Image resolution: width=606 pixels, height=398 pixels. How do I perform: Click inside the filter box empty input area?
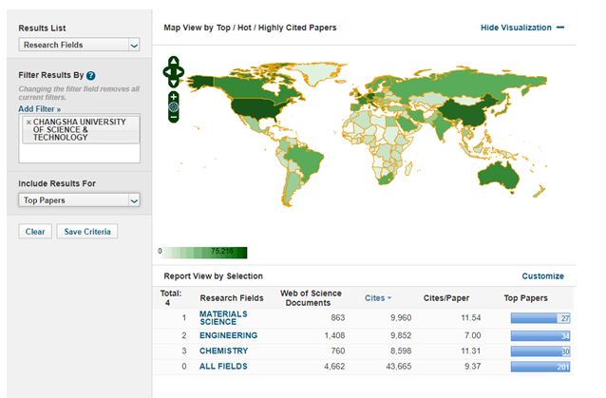79,153
